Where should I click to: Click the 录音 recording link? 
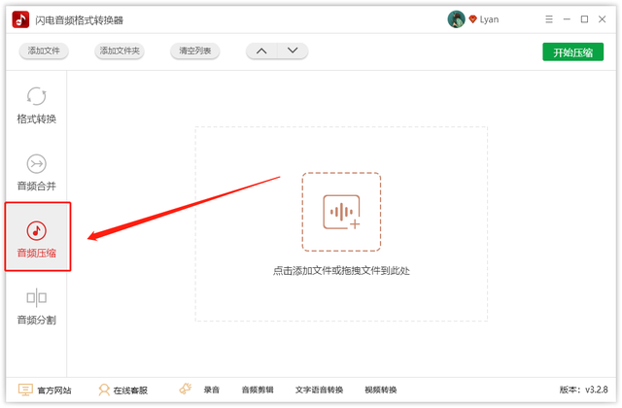tap(212, 391)
